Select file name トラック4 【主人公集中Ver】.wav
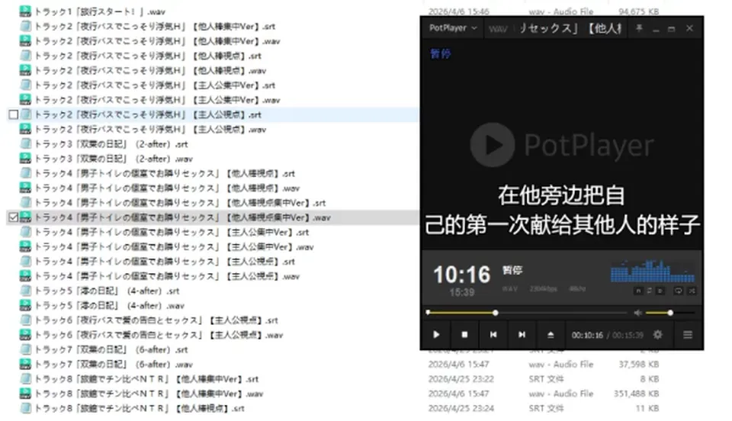 [x=174, y=247]
